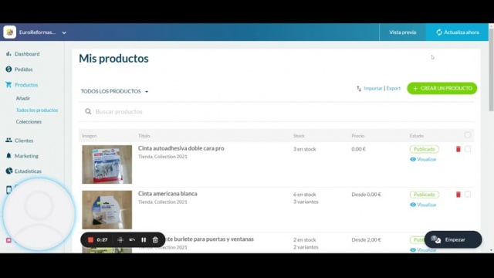
Task: Click '3 en stock' text
Action: [x=305, y=149]
